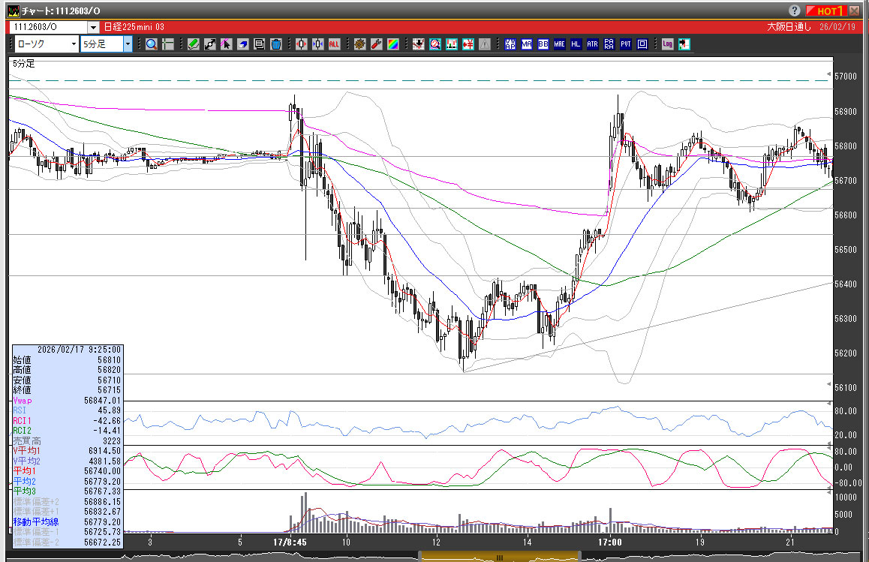Open the 5分足 timeframe dropdown
869x562 pixels.
(127, 44)
